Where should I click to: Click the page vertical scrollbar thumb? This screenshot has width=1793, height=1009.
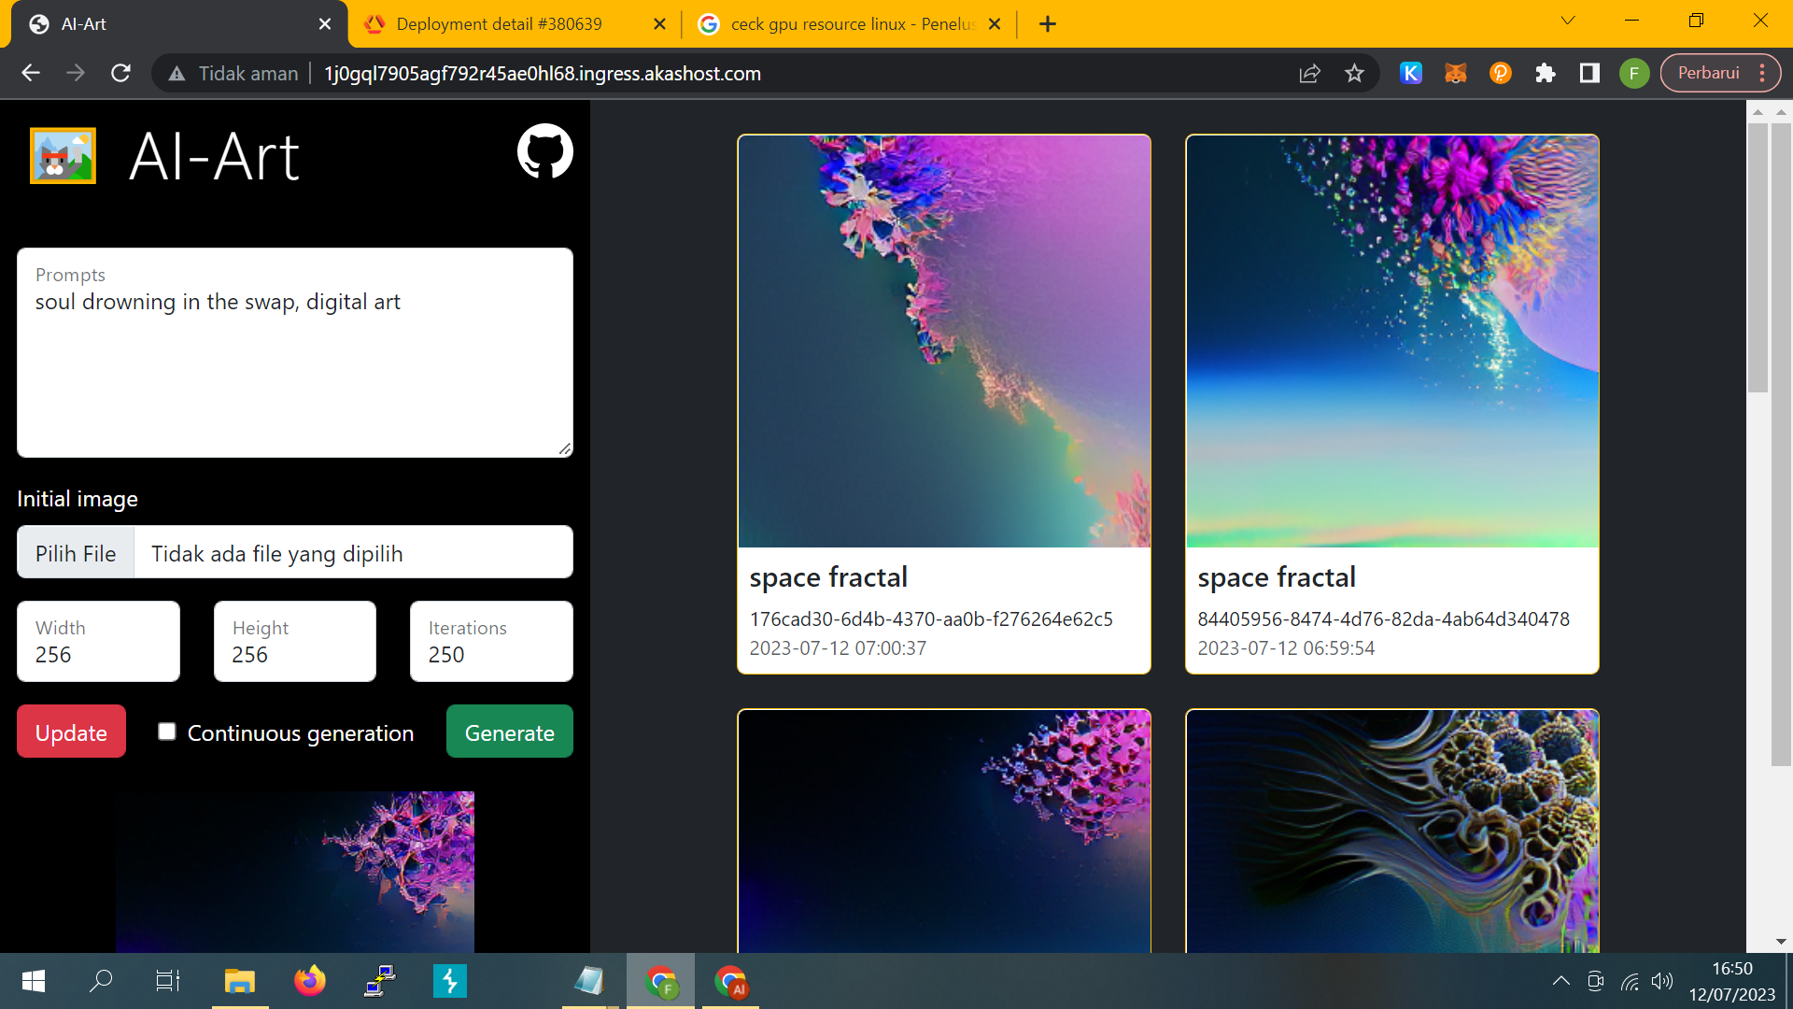1758,257
